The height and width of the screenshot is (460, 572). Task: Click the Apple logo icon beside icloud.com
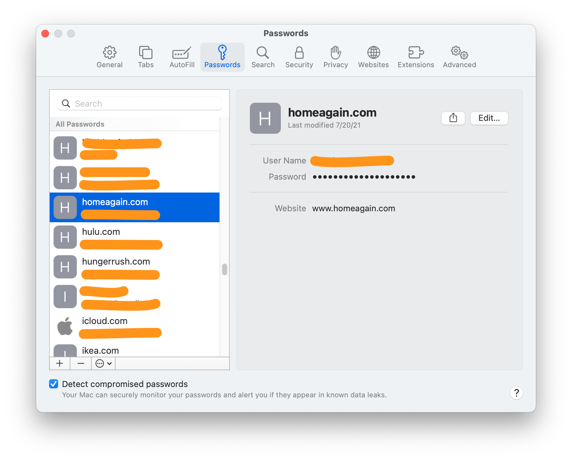65,326
